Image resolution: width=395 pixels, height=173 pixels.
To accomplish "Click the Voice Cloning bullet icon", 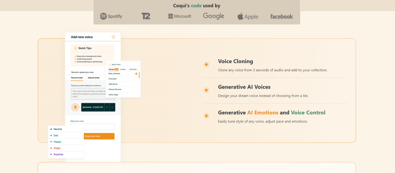I will click(x=206, y=64).
